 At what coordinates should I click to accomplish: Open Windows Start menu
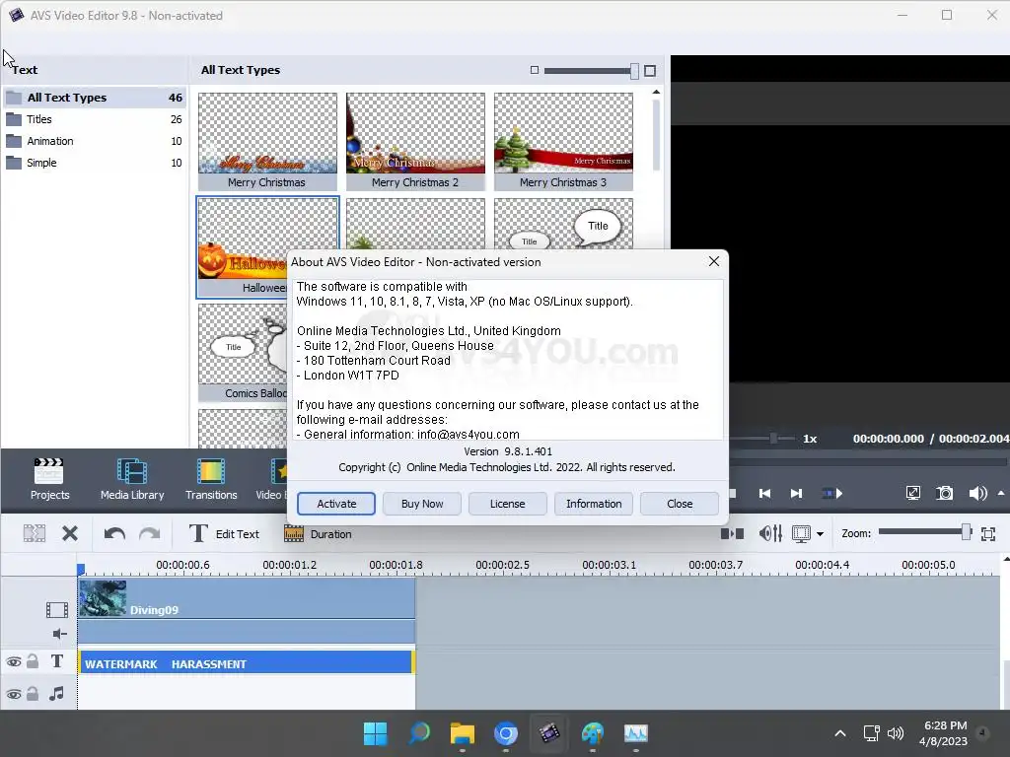coord(375,733)
